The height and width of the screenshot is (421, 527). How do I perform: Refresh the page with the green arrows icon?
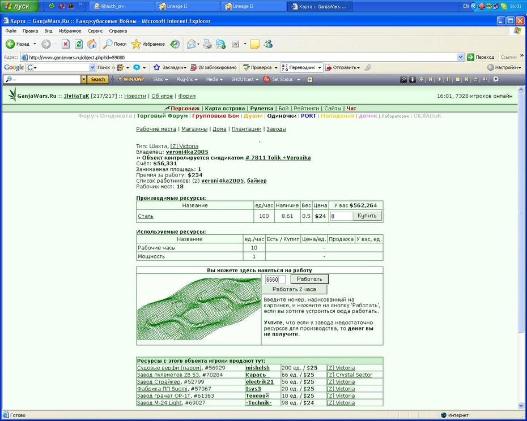[79, 44]
